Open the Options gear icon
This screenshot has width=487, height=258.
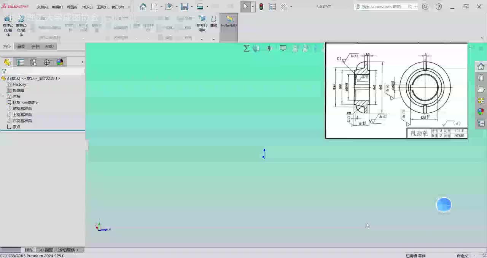pos(284,6)
